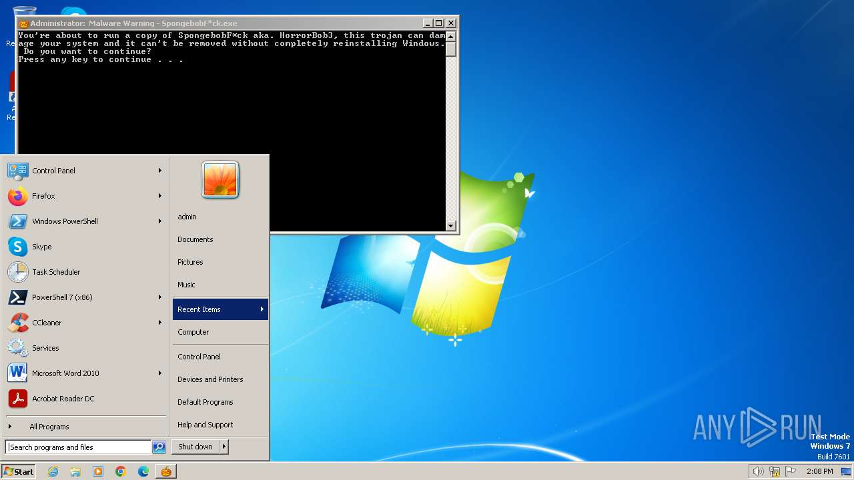854x480 pixels.
Task: Click the search magnifier icon
Action: tap(159, 447)
